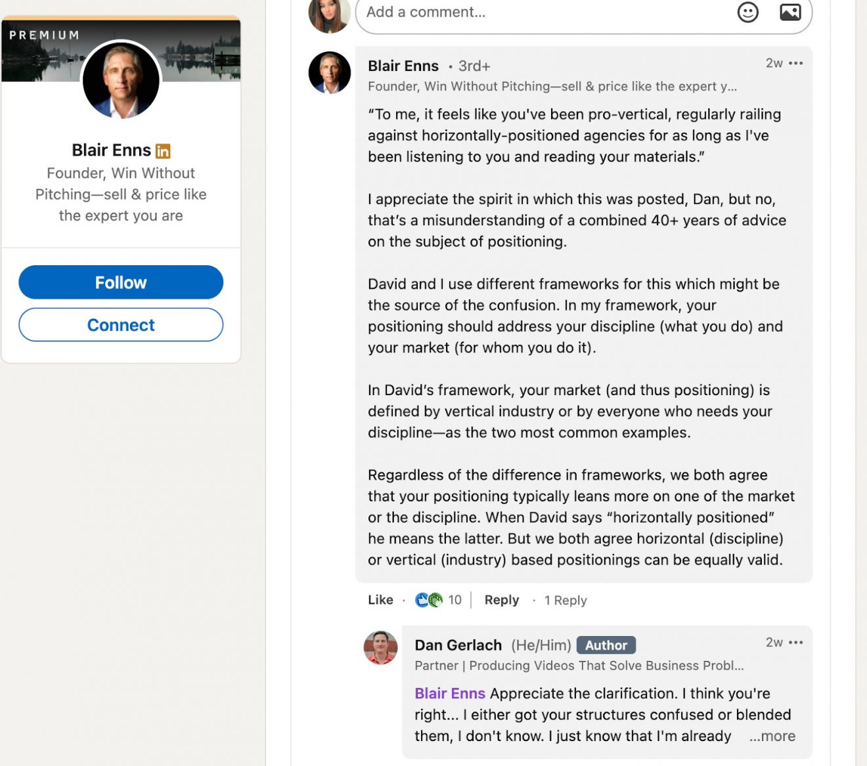Expand Dan Gerlach's reply with ...more
867x766 pixels.
coord(772,736)
